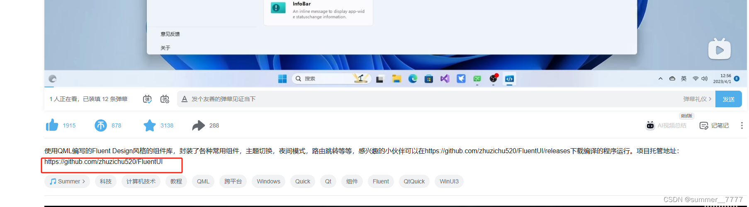Click the round player logo icon at video corner

(x=52, y=79)
